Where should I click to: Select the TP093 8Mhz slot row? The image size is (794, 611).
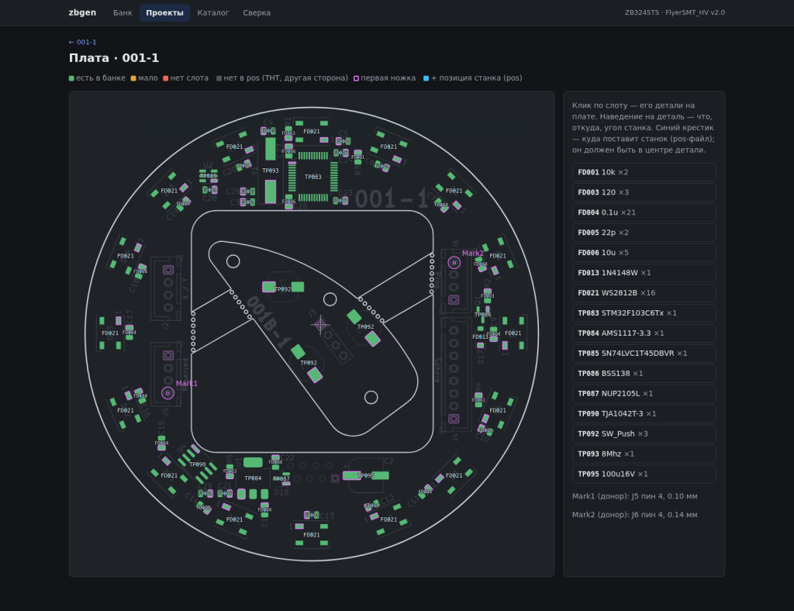(x=644, y=454)
